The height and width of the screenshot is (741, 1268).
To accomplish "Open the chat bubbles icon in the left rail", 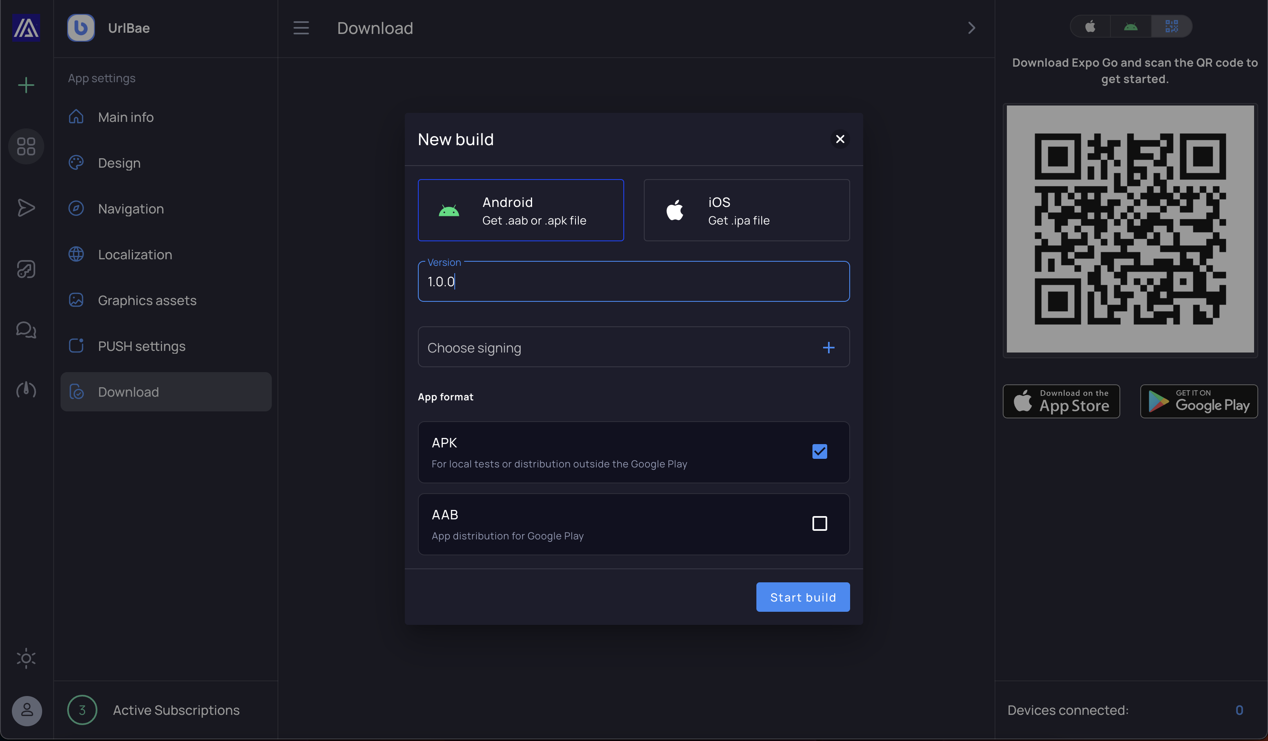I will (26, 330).
